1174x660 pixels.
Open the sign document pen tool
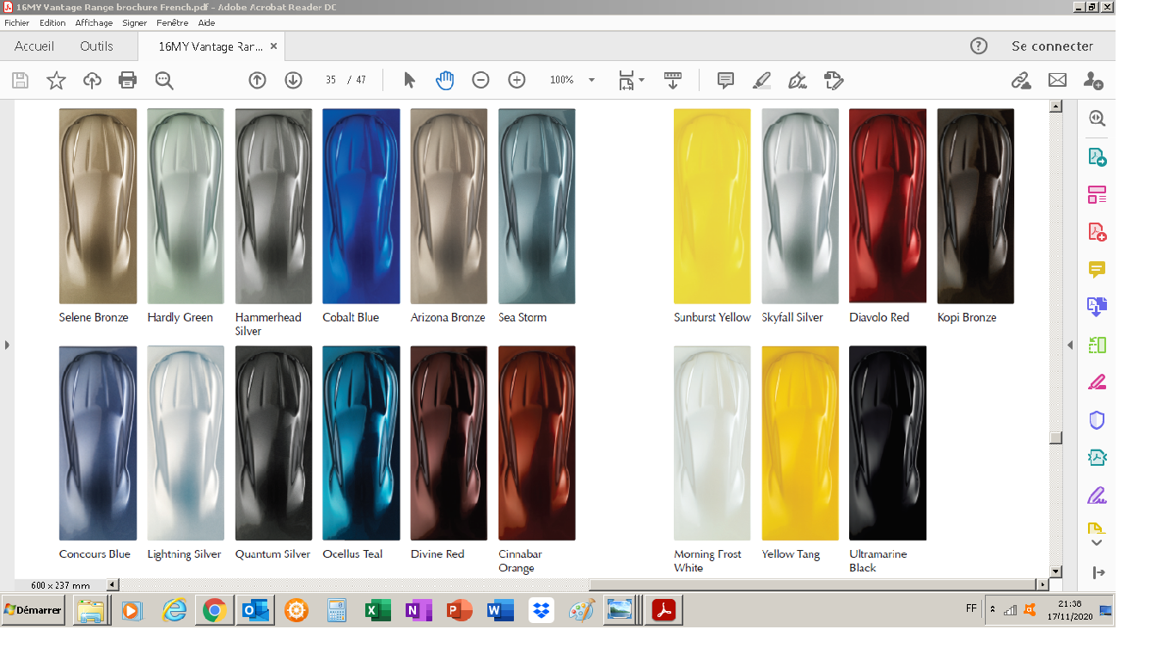pos(798,80)
